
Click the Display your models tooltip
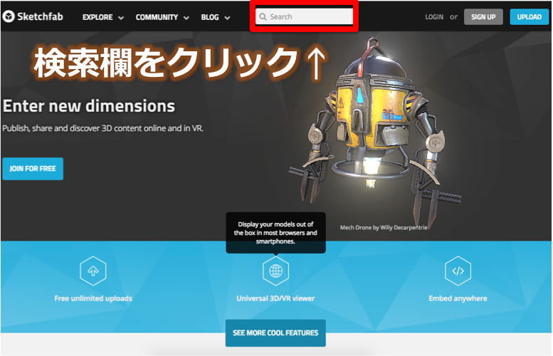275,233
